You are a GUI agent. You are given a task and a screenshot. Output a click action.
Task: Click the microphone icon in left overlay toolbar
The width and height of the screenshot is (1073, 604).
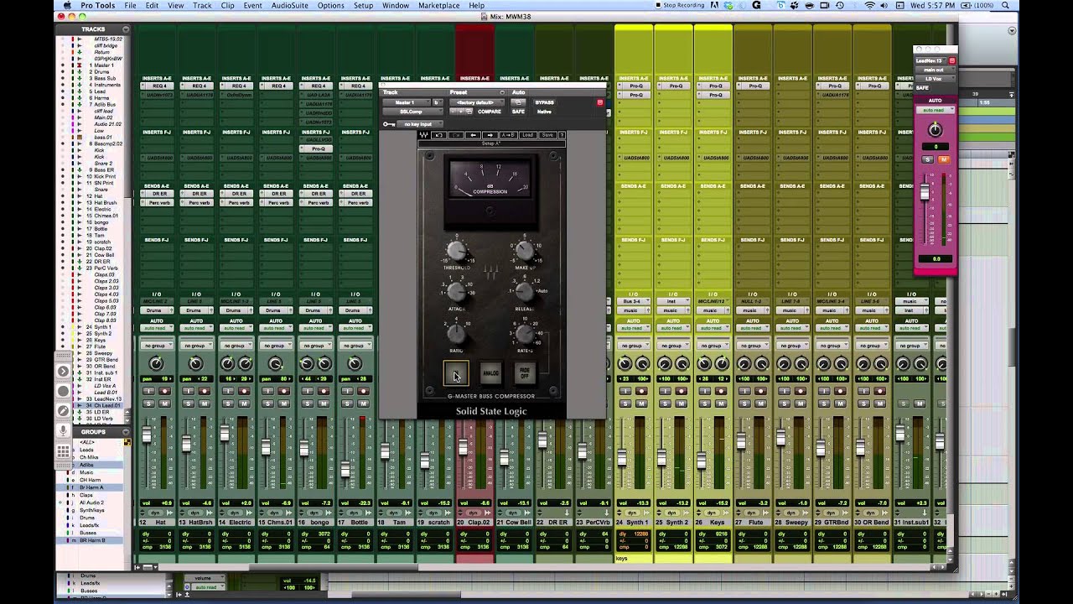tap(63, 430)
